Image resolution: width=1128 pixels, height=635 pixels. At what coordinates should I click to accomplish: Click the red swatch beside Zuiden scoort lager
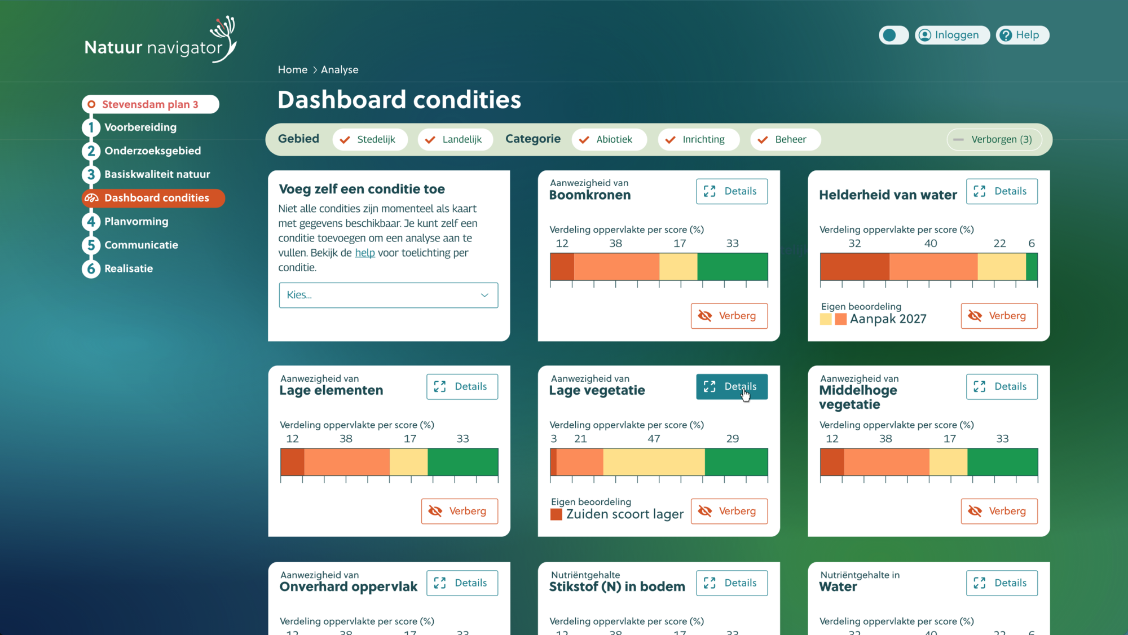coord(556,514)
